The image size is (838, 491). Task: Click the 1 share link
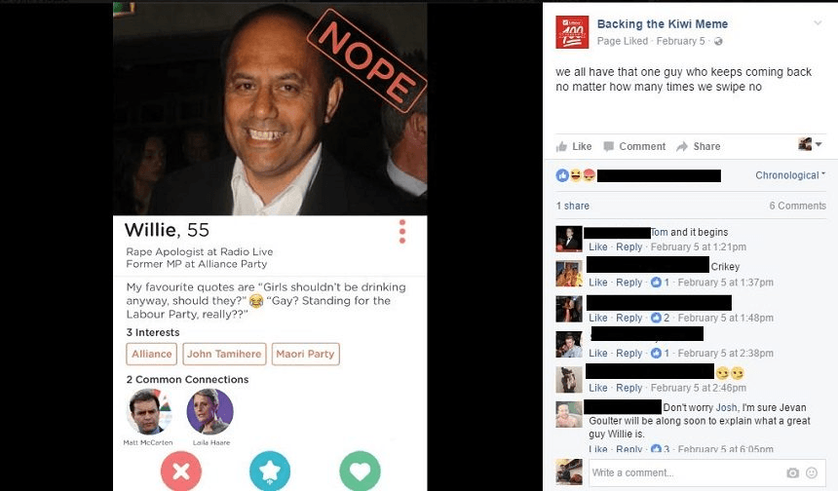point(572,206)
